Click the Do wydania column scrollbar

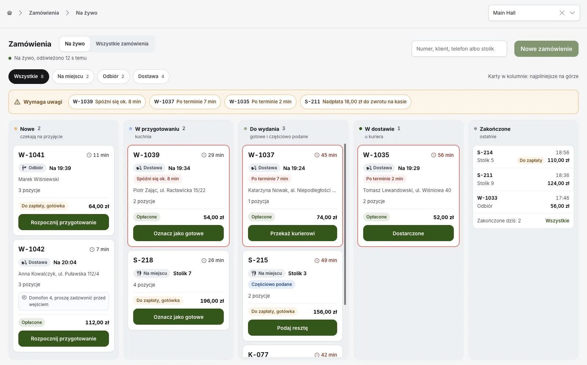pyautogui.click(x=345, y=224)
